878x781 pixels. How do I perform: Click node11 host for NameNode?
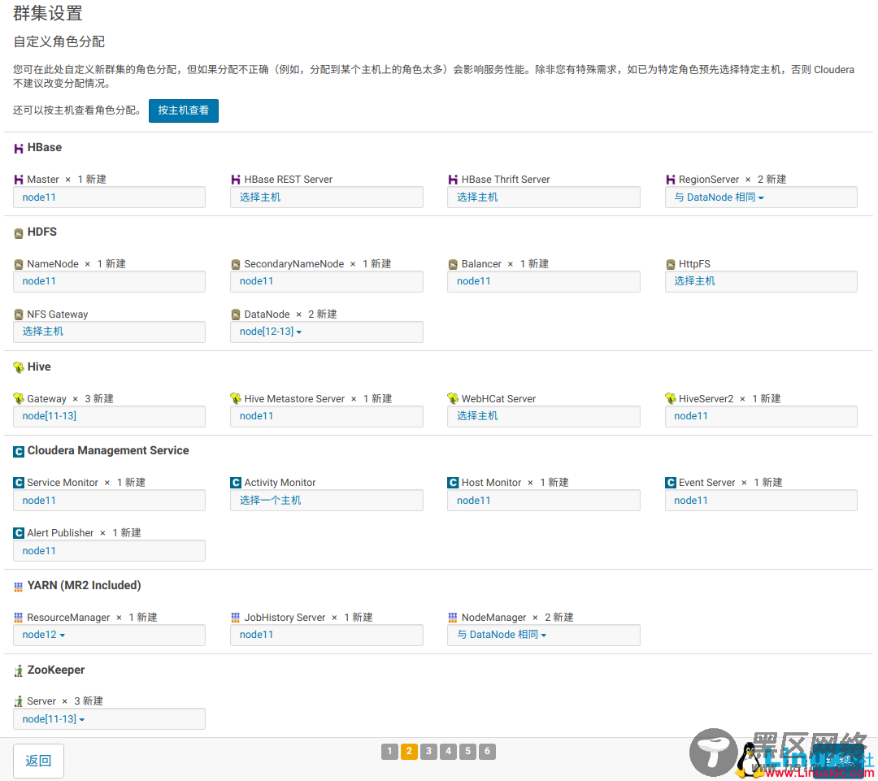click(109, 281)
